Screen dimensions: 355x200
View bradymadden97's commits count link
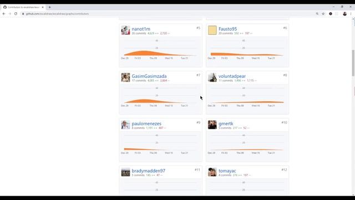138,175
